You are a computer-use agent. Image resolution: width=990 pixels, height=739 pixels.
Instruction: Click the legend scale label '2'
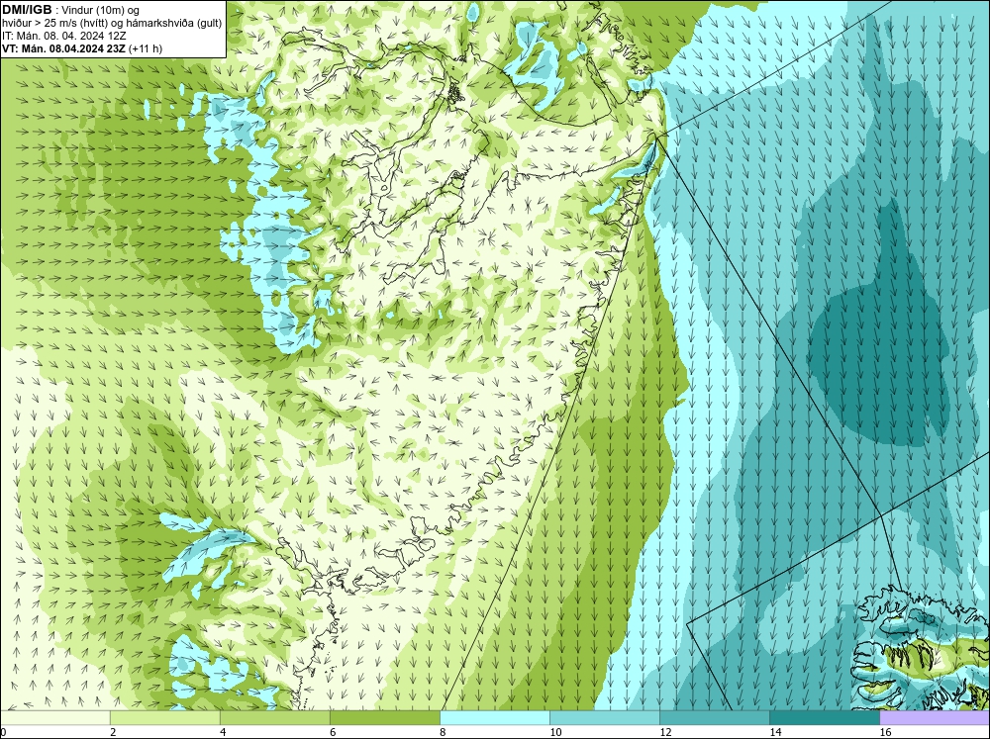pos(113,732)
